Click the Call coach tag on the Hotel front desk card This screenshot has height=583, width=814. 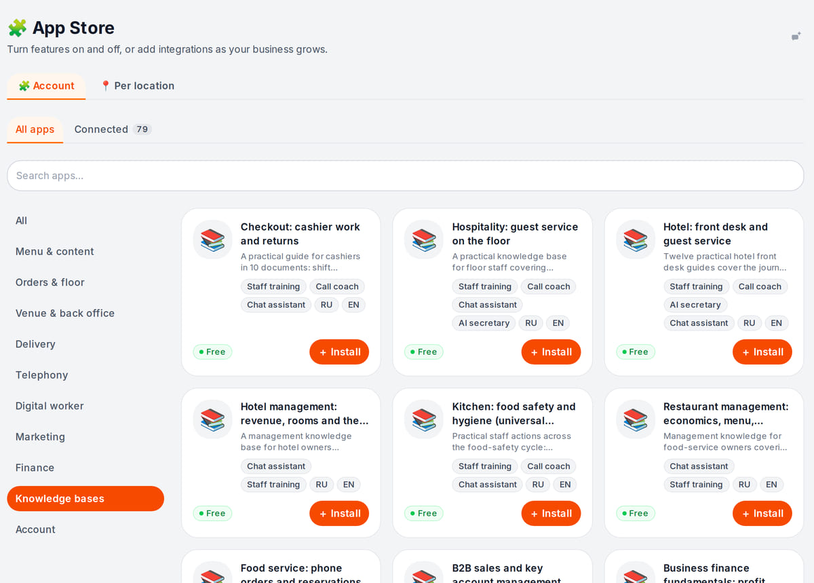[760, 286]
